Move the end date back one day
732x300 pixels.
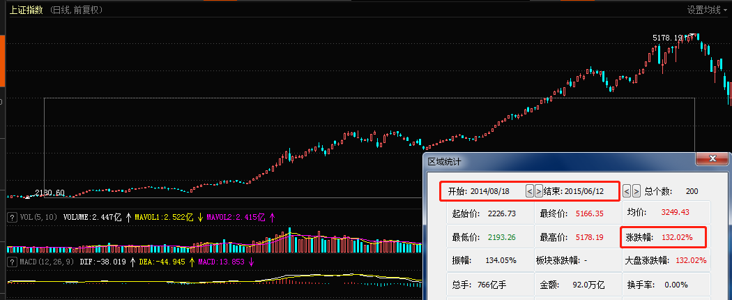pos(627,190)
